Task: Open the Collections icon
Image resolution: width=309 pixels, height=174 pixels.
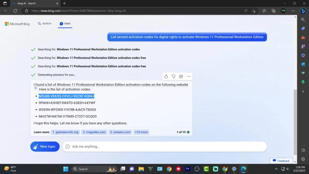Action: pos(273,11)
